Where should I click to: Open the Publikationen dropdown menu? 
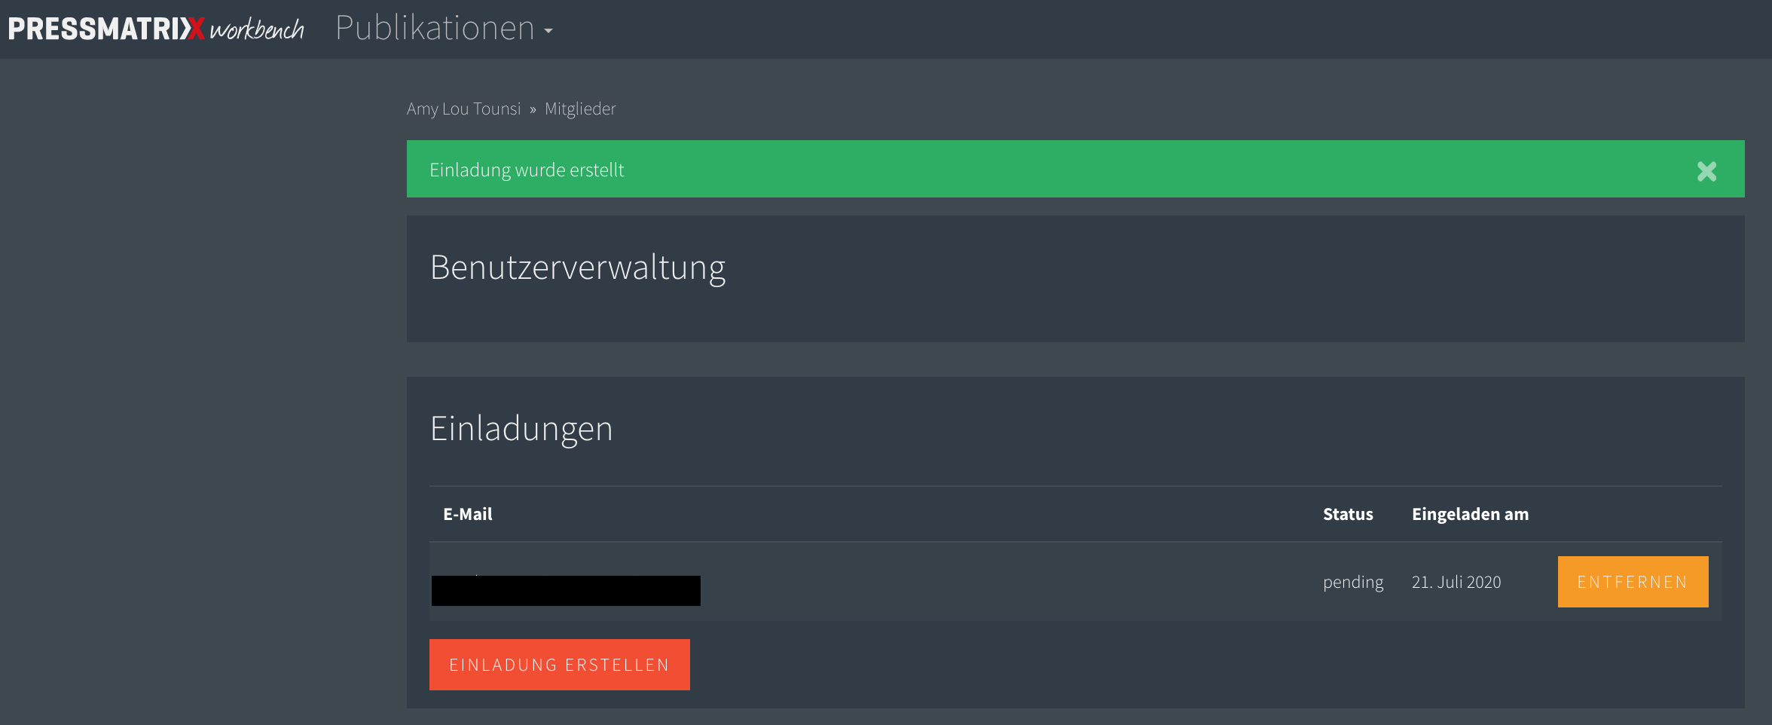coord(444,29)
